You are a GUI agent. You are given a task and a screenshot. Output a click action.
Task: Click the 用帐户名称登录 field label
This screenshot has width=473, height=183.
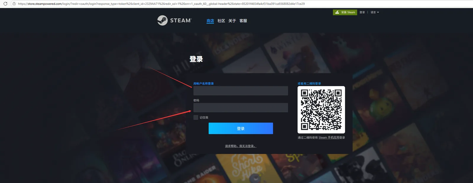click(x=203, y=84)
